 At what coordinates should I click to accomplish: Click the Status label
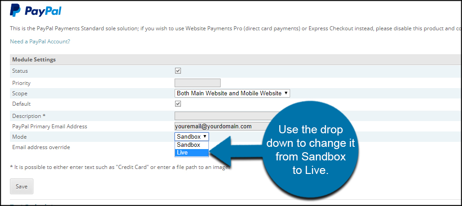(20, 71)
